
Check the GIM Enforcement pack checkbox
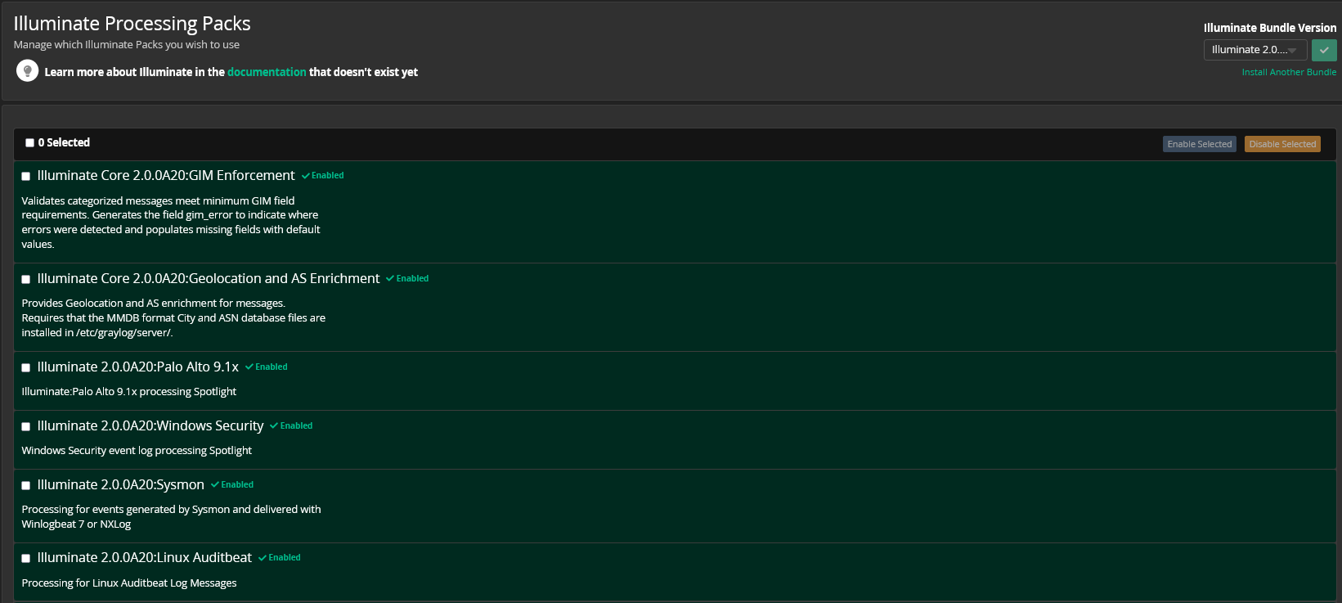point(25,176)
